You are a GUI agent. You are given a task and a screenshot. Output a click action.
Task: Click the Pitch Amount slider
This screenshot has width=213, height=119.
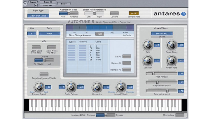pos(162,73)
